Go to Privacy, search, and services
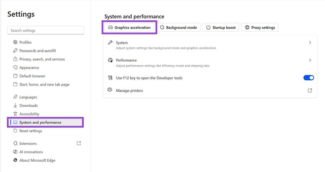 tap(42, 59)
